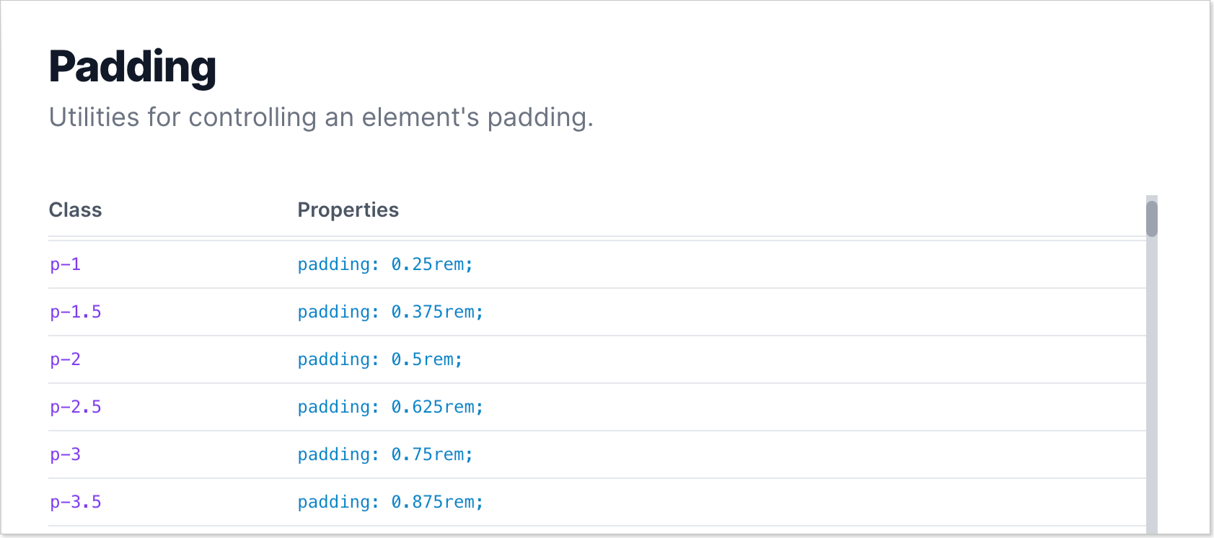The image size is (1214, 538).
Task: Select the 'padding: 0.75rem;' property text
Action: click(x=385, y=454)
